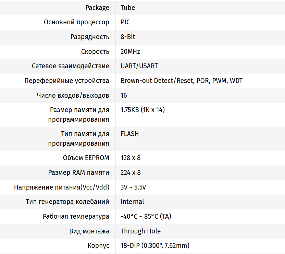
Task: Click the 'Brown-out Detect/Reset, POR, PWM, WDT' text
Action: point(182,81)
